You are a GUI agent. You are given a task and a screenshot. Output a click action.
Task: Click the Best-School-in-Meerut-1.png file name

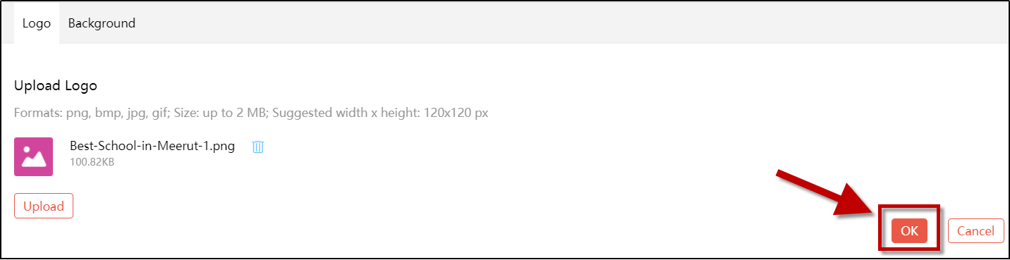point(152,147)
